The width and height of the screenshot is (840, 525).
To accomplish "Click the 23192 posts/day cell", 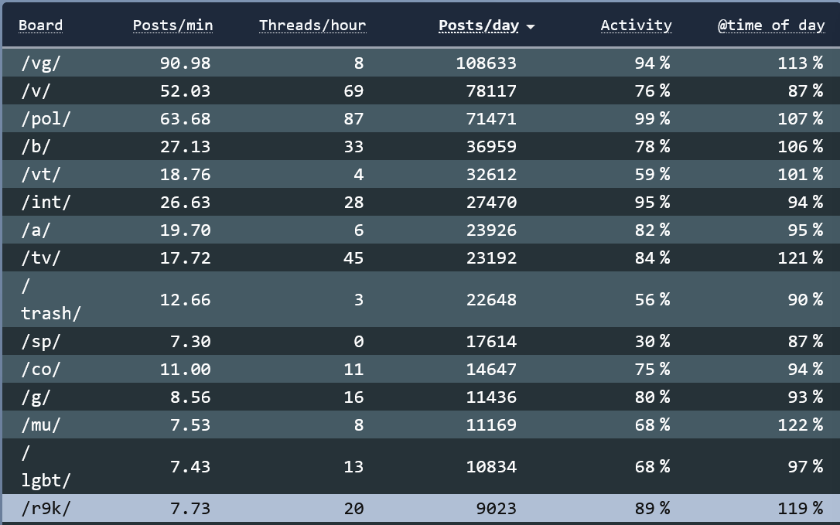I will coord(491,257).
